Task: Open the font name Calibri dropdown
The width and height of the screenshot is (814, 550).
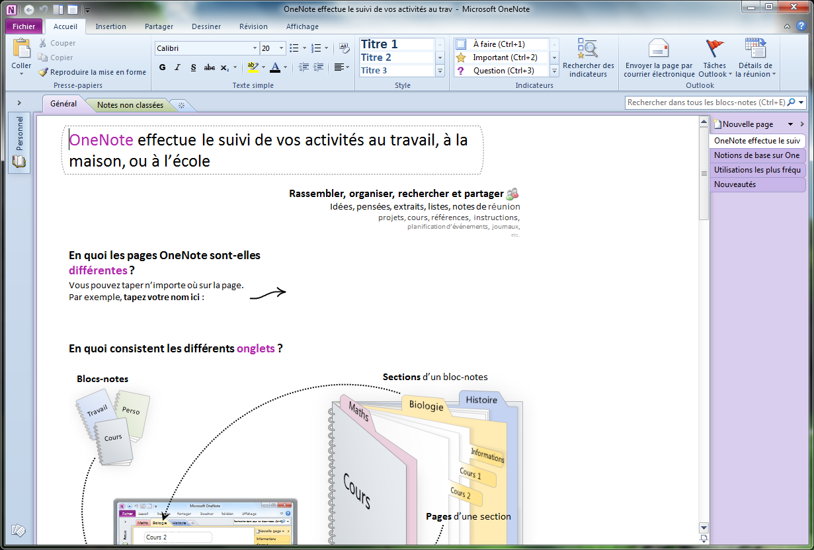Action: click(255, 48)
